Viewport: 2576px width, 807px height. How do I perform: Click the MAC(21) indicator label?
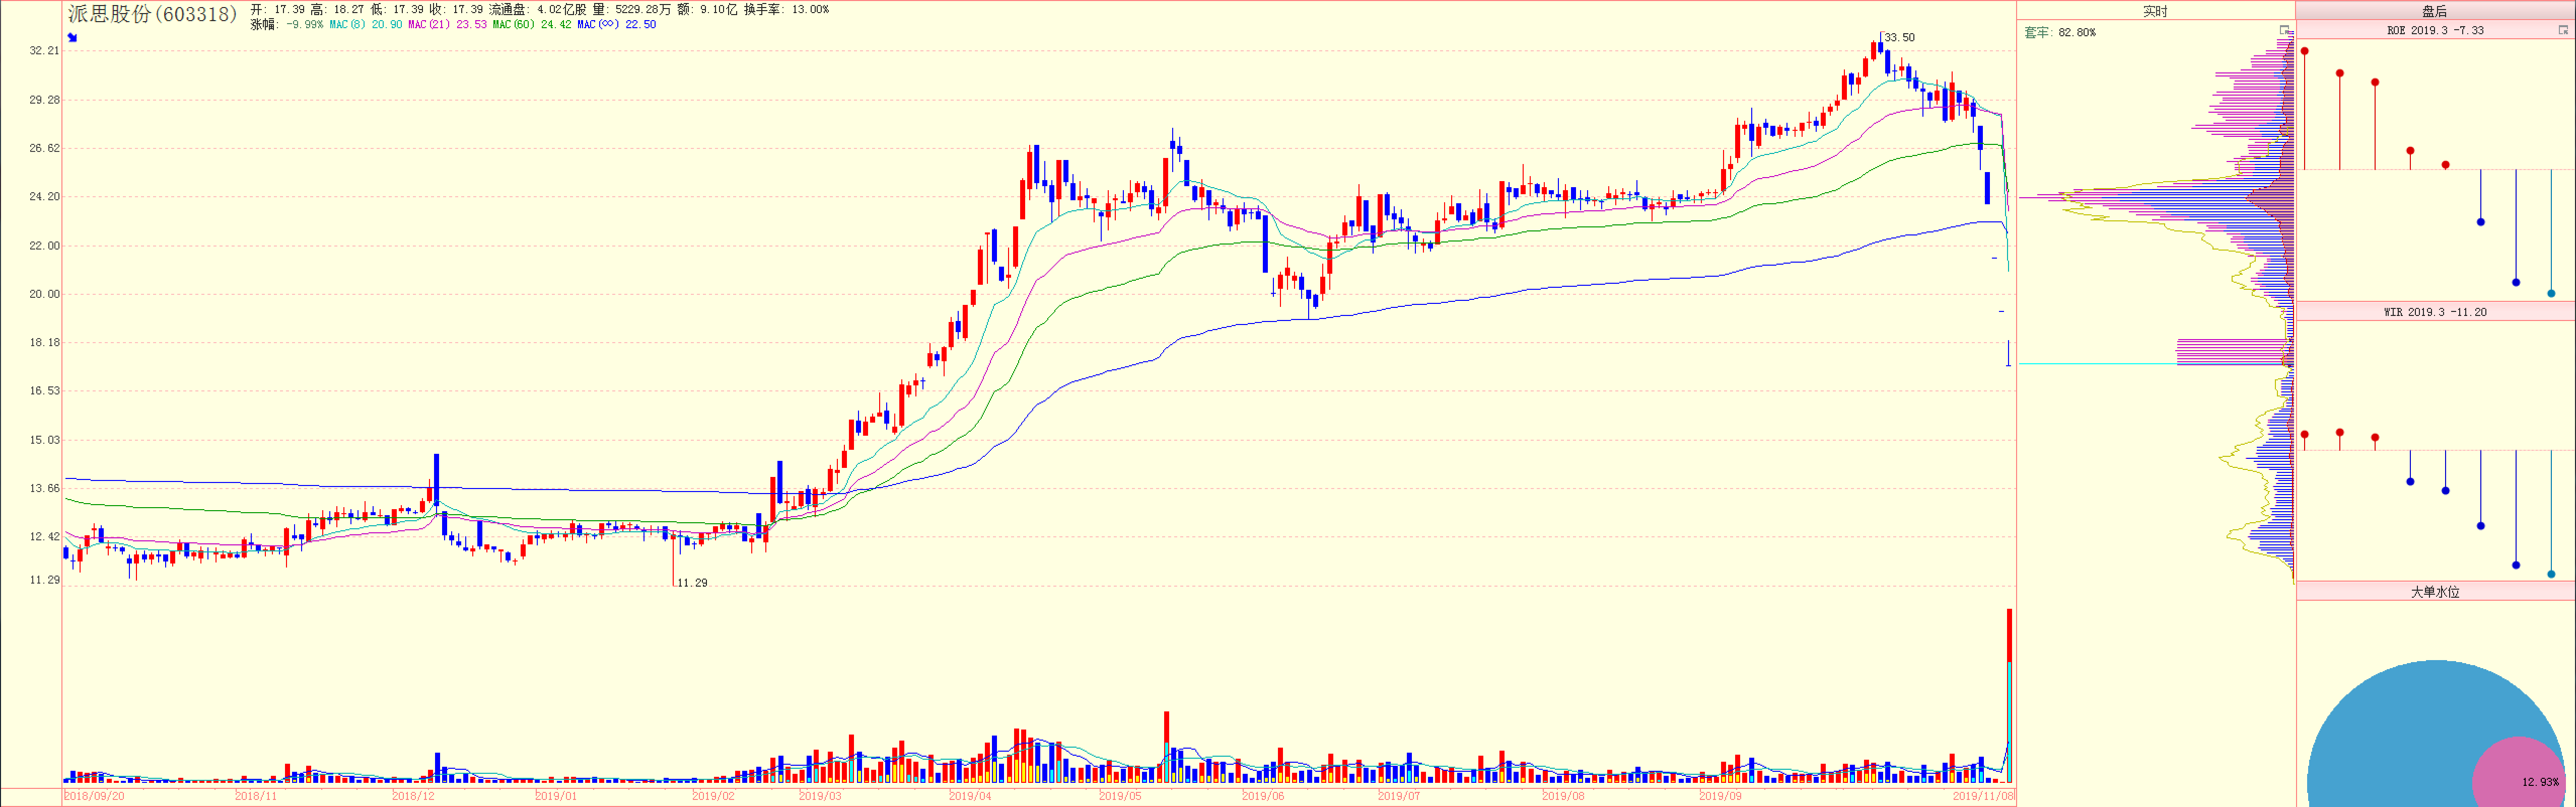(x=429, y=25)
